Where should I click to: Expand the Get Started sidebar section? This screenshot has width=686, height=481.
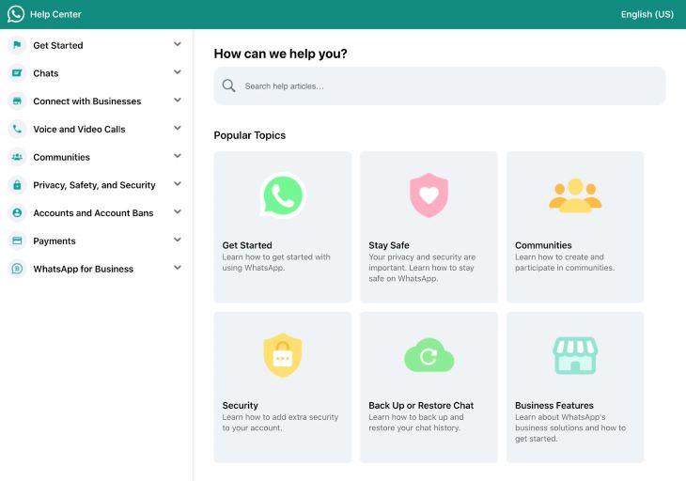pos(178,44)
